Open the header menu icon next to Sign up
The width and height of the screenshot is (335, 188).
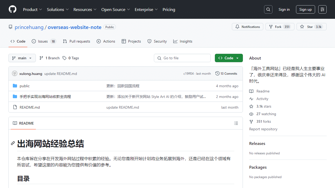pyautogui.click(x=322, y=9)
